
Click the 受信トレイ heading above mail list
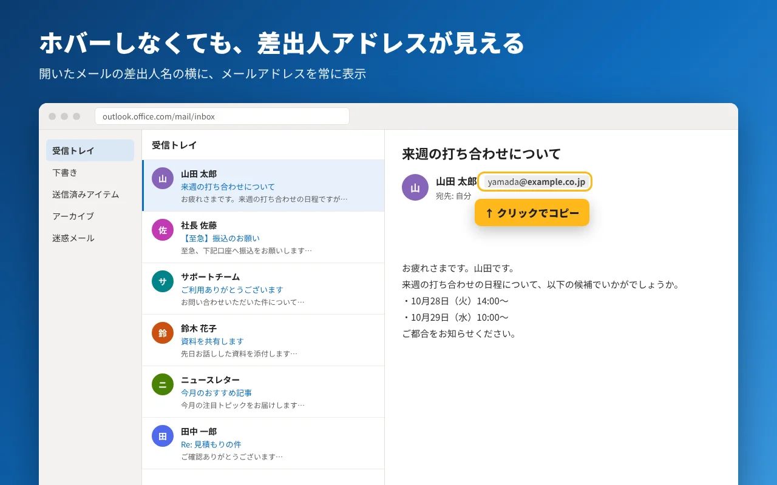point(174,145)
